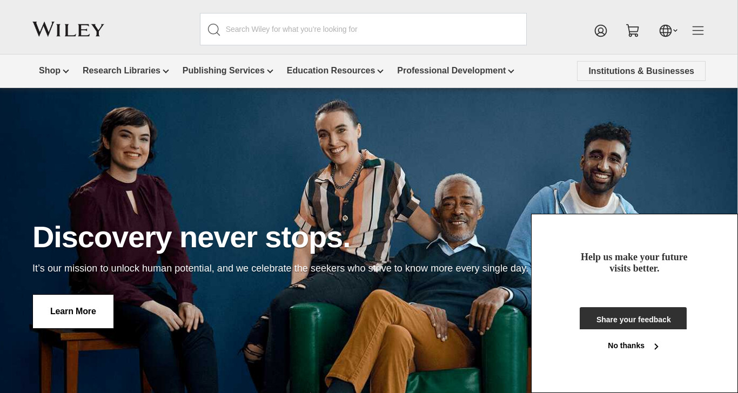The height and width of the screenshot is (393, 738).
Task: Expand the Professional Development chevron
Action: click(x=511, y=71)
